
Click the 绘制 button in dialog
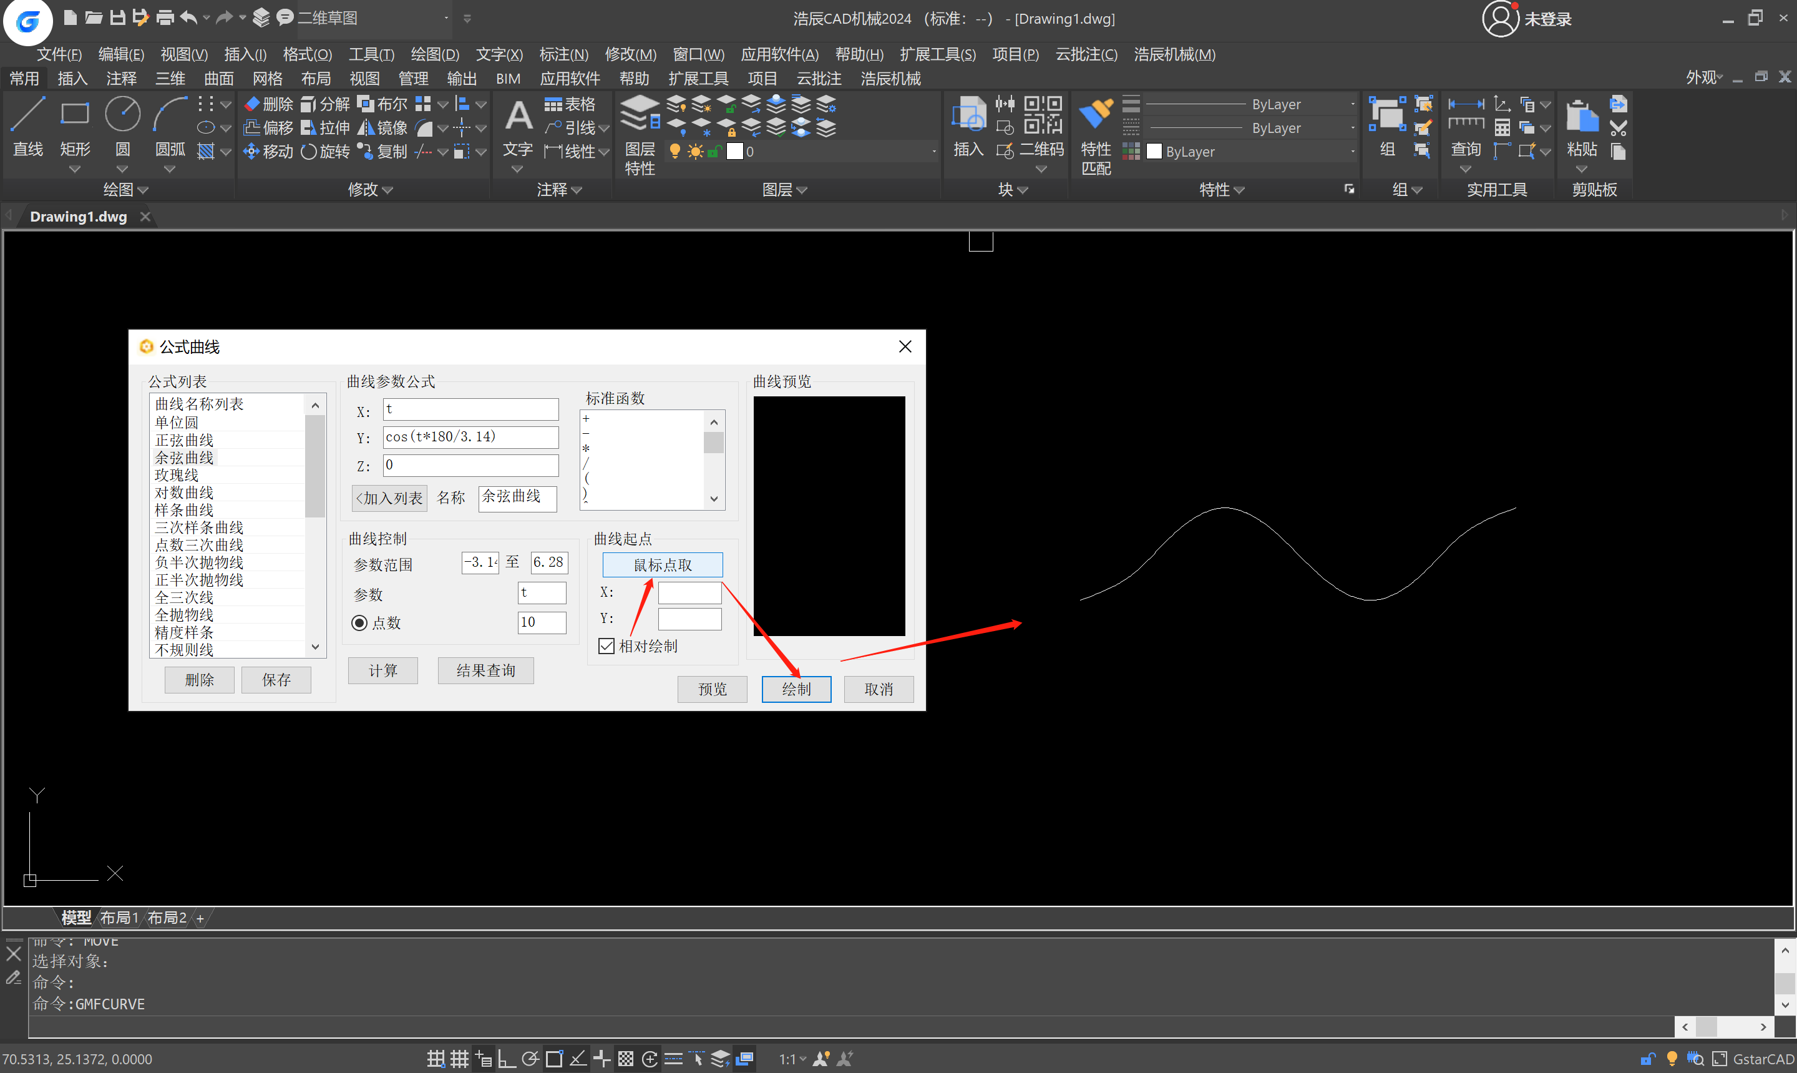click(x=796, y=689)
